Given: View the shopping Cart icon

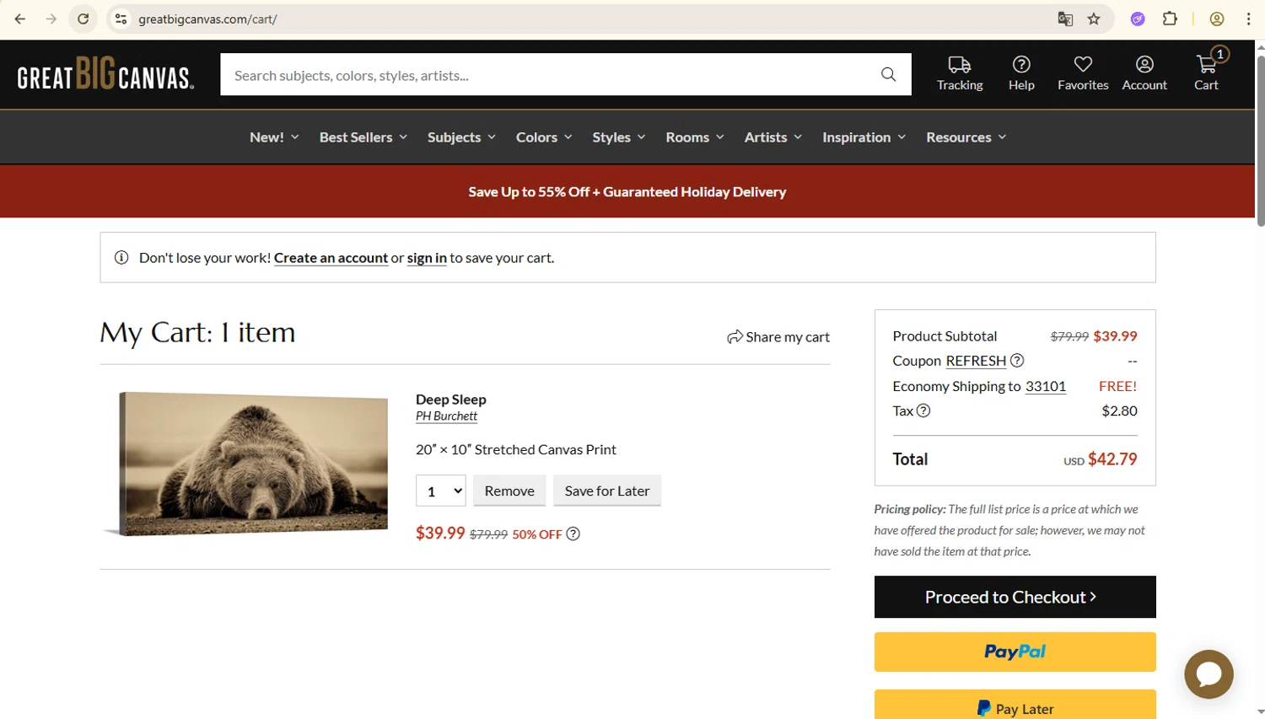Looking at the screenshot, I should pyautogui.click(x=1206, y=65).
